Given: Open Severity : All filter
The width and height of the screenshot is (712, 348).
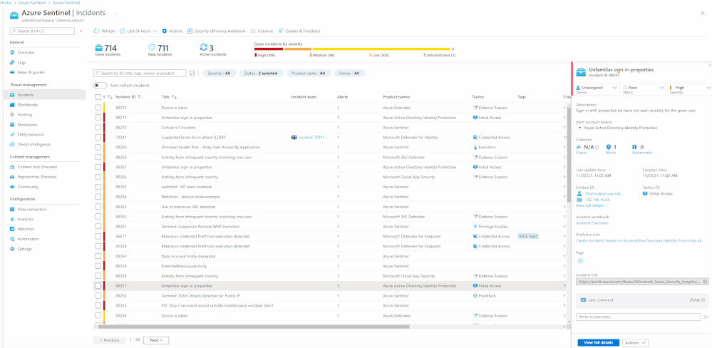Looking at the screenshot, I should pyautogui.click(x=220, y=73).
